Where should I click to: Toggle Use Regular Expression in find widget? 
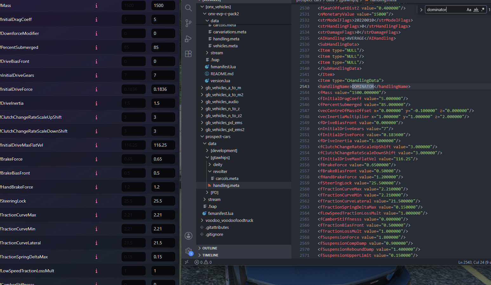click(483, 10)
